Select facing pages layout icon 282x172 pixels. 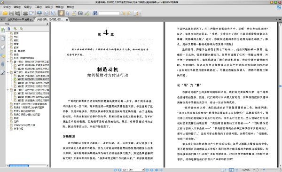tap(231, 170)
